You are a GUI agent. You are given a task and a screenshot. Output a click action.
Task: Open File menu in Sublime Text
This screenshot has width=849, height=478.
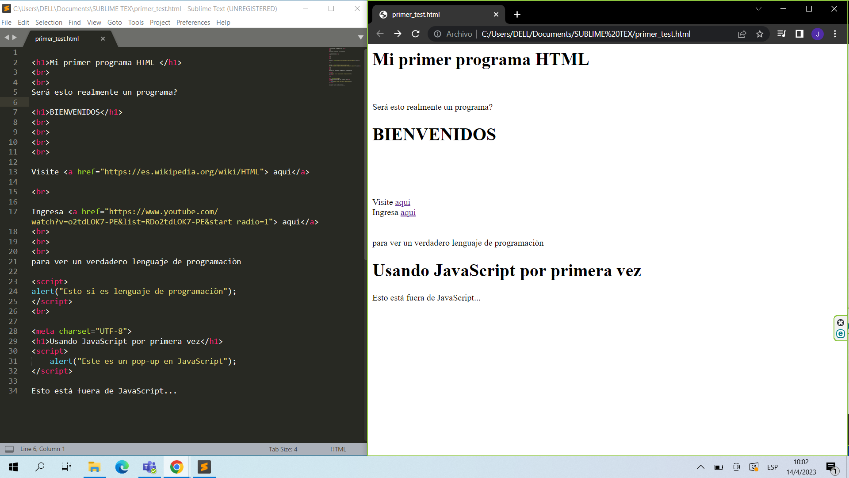point(7,23)
